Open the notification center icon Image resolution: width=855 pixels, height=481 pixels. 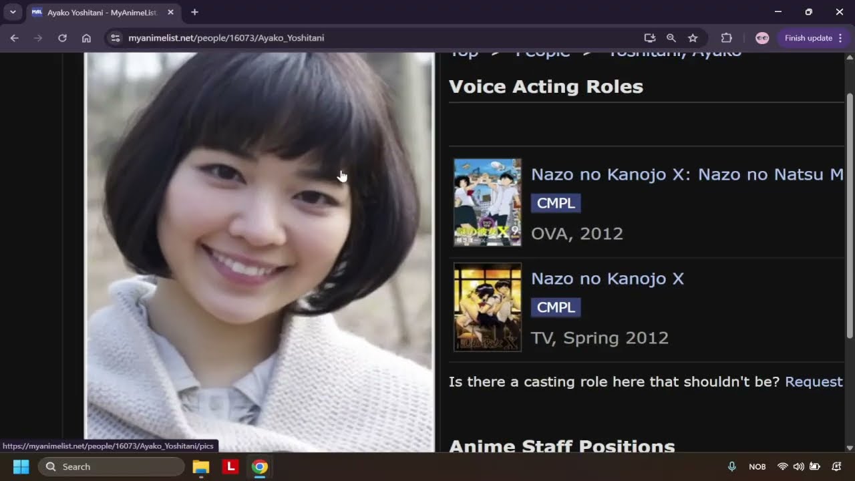pos(836,466)
